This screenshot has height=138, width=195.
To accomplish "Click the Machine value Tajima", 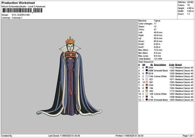I will 157,21.
